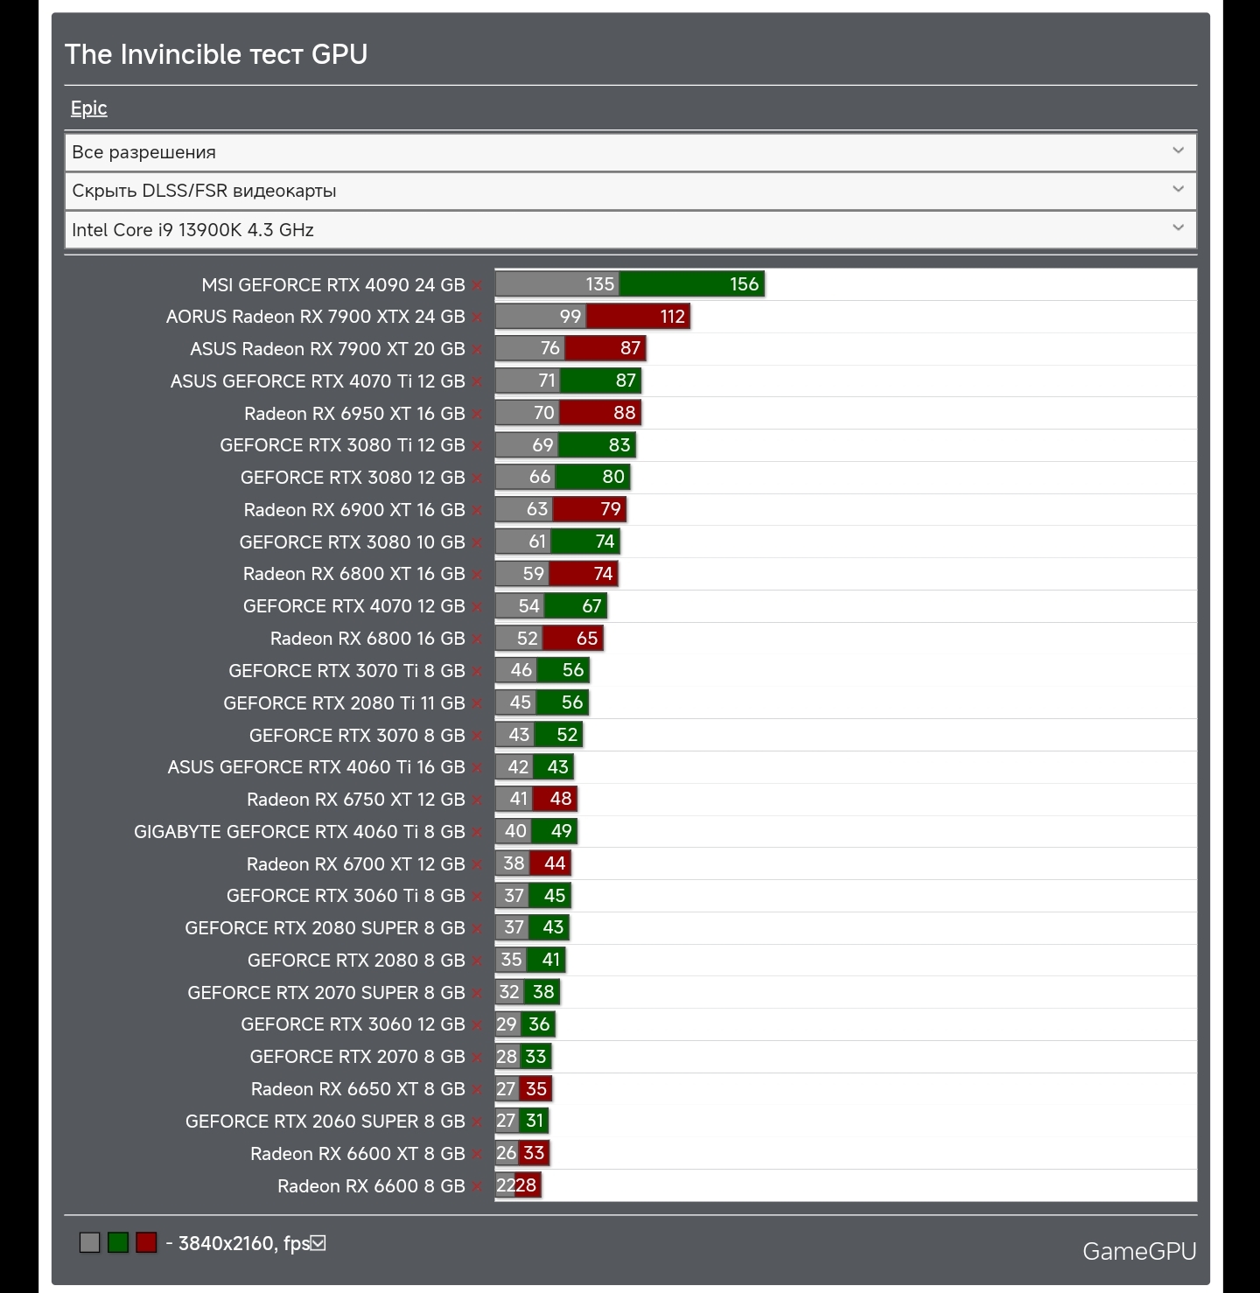Remove GEFORCE RTX 4070 12 GB with red X
Image resolution: width=1260 pixels, height=1293 pixels.
pyautogui.click(x=477, y=607)
